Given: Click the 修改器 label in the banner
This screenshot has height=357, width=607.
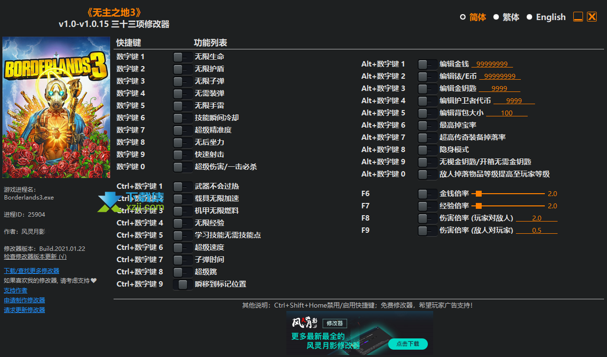Looking at the screenshot, I should 335,323.
